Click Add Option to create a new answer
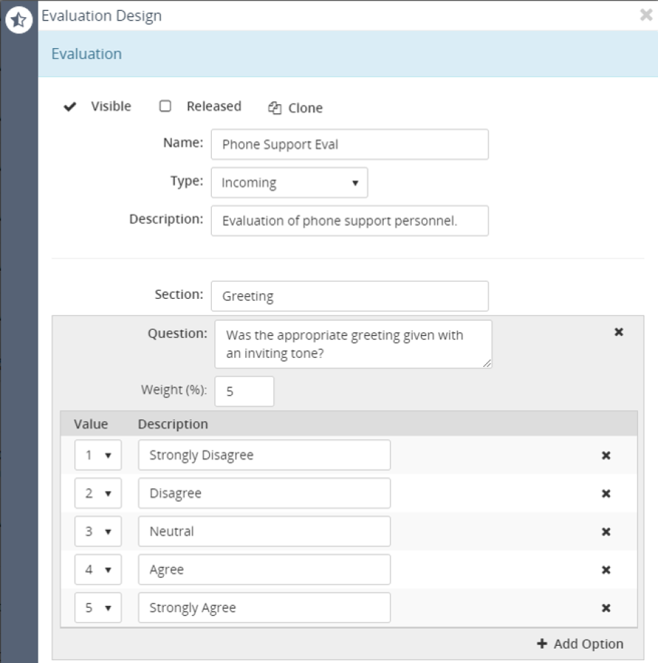Image resolution: width=658 pixels, height=663 pixels. 579,644
